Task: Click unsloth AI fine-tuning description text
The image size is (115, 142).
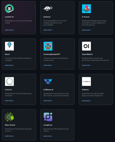Action: (18, 22)
